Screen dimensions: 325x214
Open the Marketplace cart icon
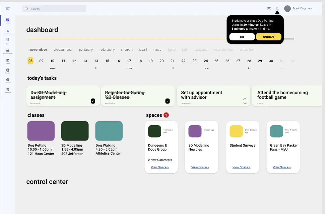7,89
